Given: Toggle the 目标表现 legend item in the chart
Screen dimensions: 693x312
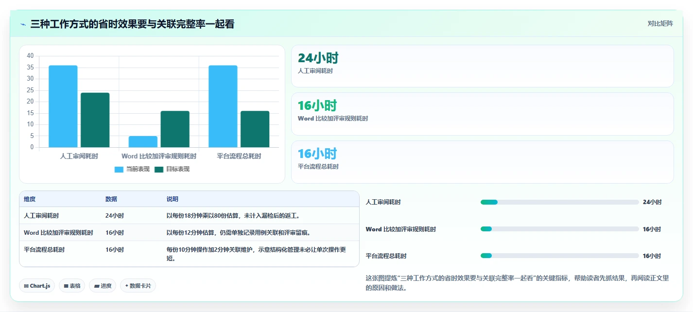Looking at the screenshot, I should tap(172, 169).
